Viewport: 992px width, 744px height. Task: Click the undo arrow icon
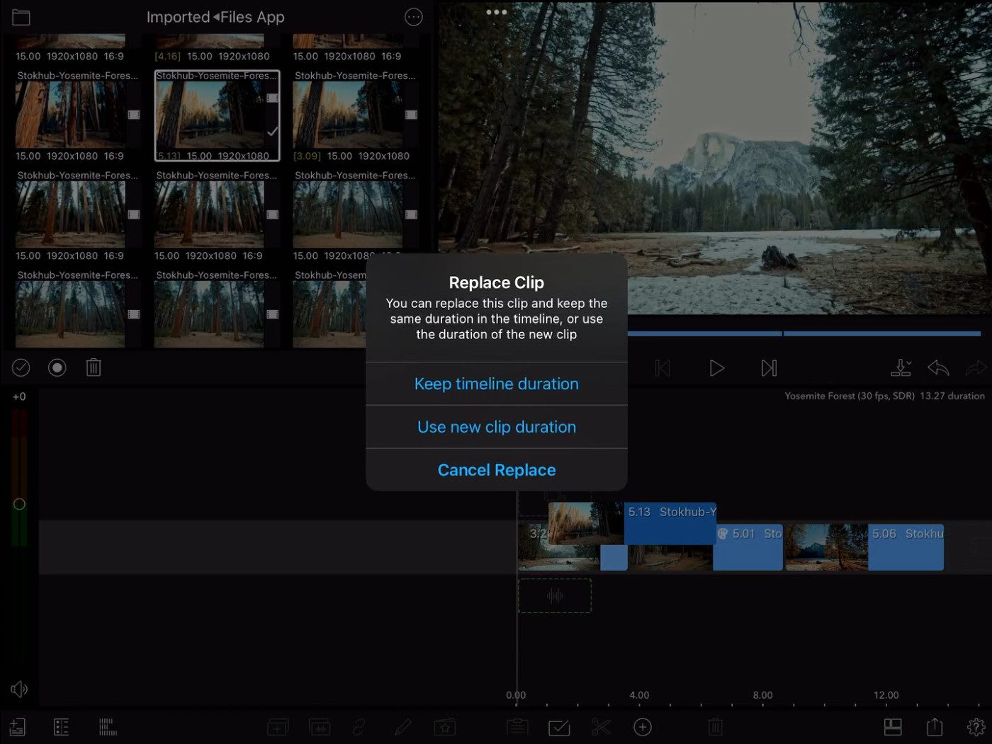(x=938, y=368)
